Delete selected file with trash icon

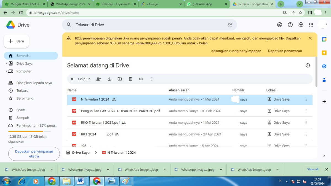point(130,79)
